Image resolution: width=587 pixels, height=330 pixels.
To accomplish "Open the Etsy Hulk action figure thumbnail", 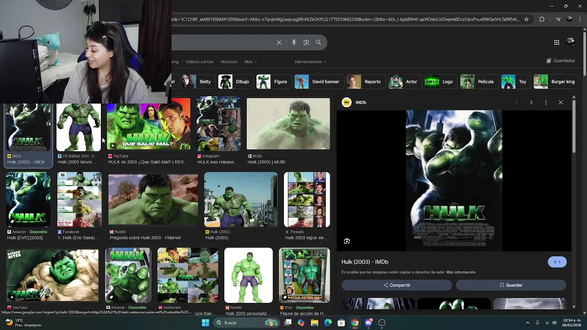I will click(305, 275).
